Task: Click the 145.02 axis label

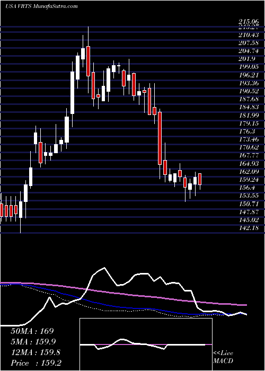Action: [x=249, y=220]
